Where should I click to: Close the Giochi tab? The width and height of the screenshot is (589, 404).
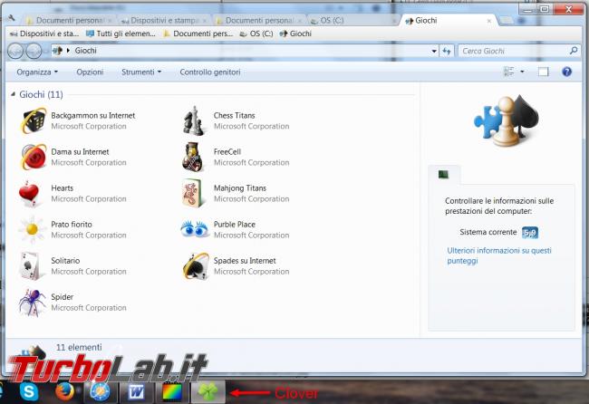(x=489, y=21)
